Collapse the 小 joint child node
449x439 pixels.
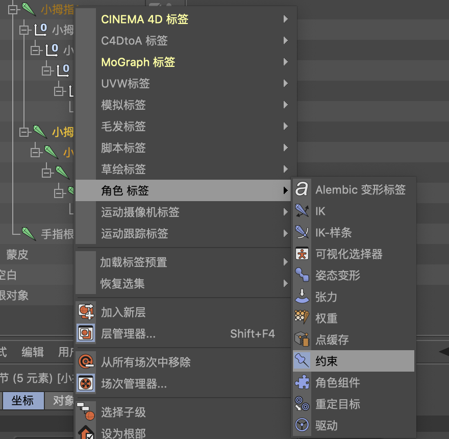click(36, 153)
